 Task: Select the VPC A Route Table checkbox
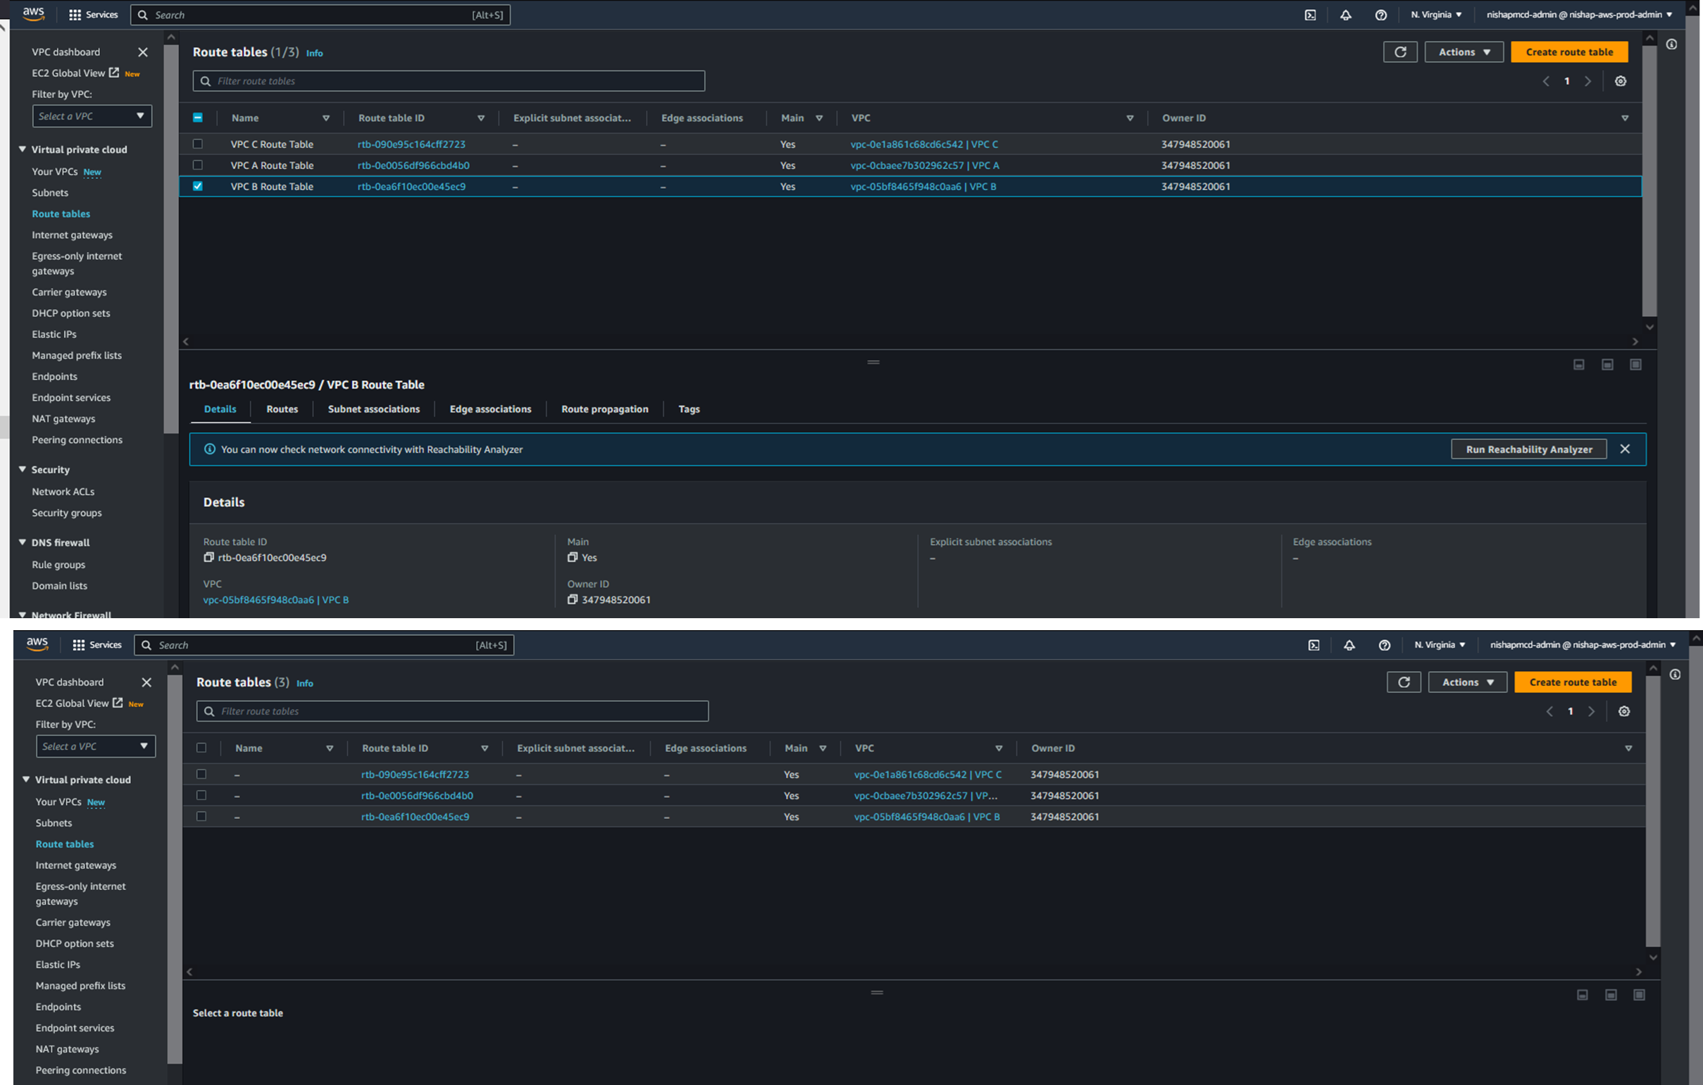pyautogui.click(x=198, y=165)
